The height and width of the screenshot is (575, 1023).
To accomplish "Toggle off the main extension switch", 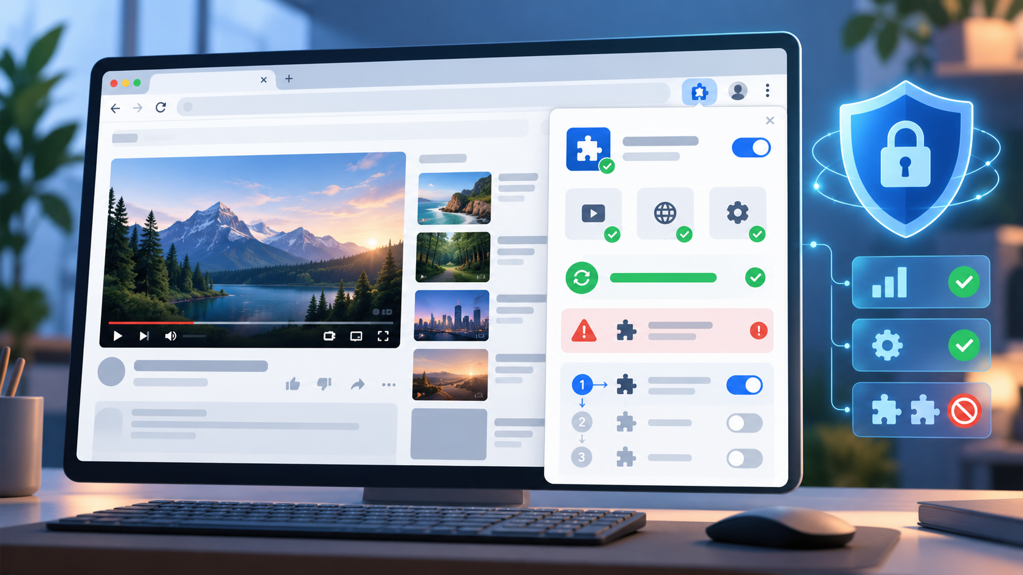I will click(x=751, y=148).
